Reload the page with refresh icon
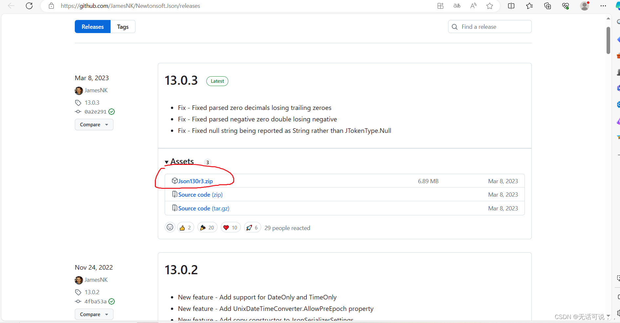The width and height of the screenshot is (620, 323). tap(29, 6)
